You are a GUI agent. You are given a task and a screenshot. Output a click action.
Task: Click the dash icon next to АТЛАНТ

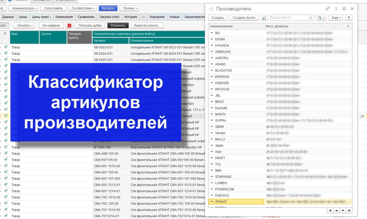(x=212, y=202)
